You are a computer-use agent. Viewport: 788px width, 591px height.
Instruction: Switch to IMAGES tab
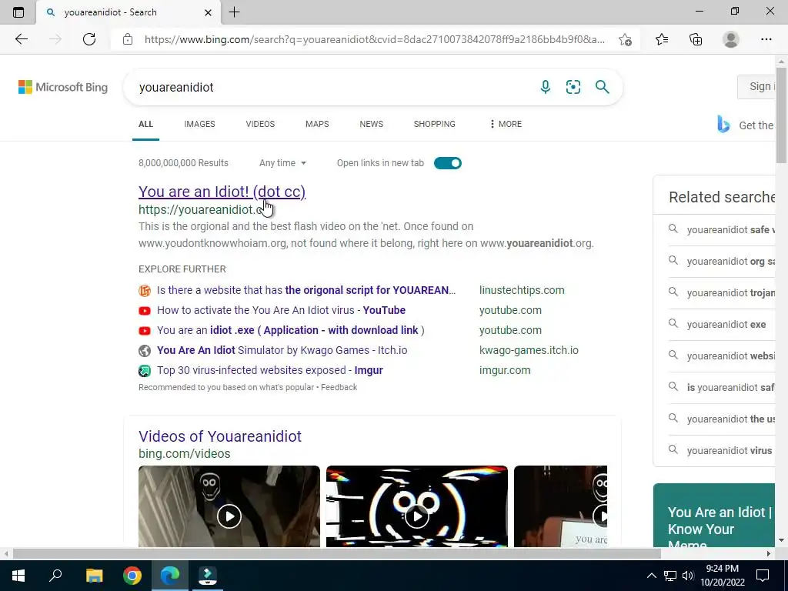click(x=199, y=124)
